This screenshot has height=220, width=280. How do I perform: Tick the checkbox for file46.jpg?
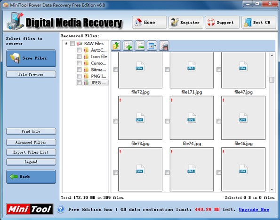click(x=218, y=121)
